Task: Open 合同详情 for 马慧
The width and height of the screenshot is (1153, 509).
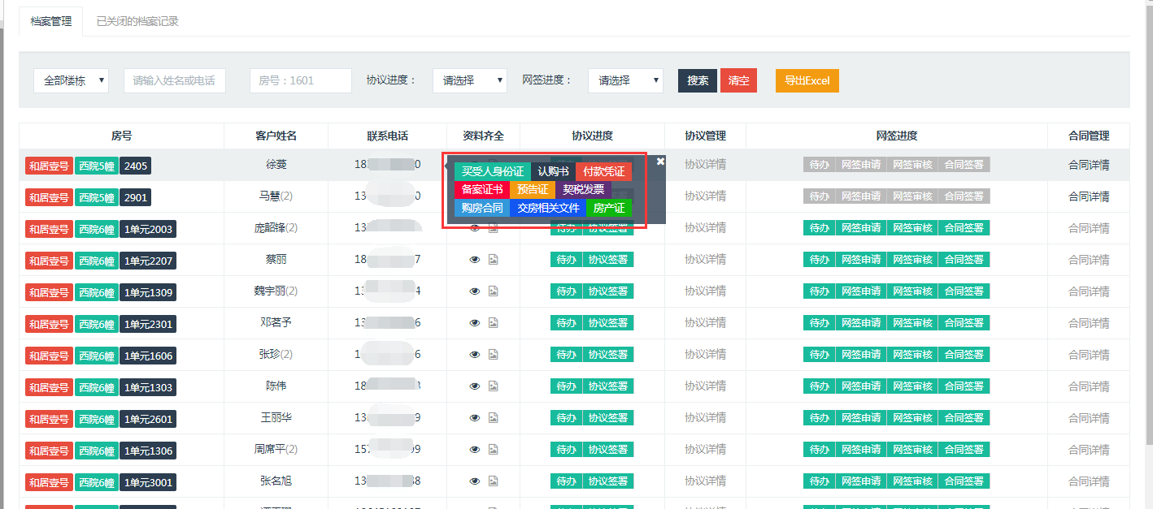Action: pos(1089,196)
